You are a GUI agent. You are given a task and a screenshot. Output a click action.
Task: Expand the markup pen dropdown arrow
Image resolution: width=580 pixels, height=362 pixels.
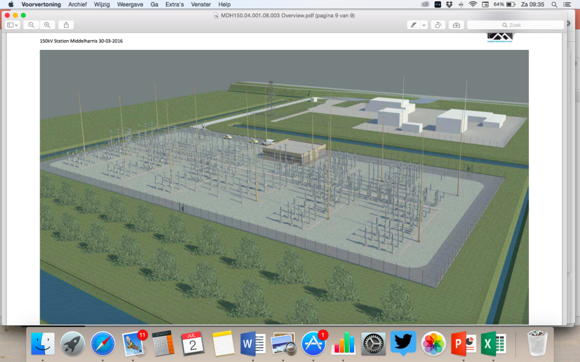(x=424, y=25)
